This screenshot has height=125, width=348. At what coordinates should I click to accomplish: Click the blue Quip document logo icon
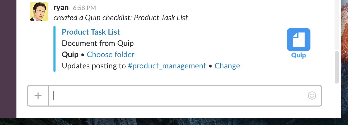pyautogui.click(x=298, y=40)
